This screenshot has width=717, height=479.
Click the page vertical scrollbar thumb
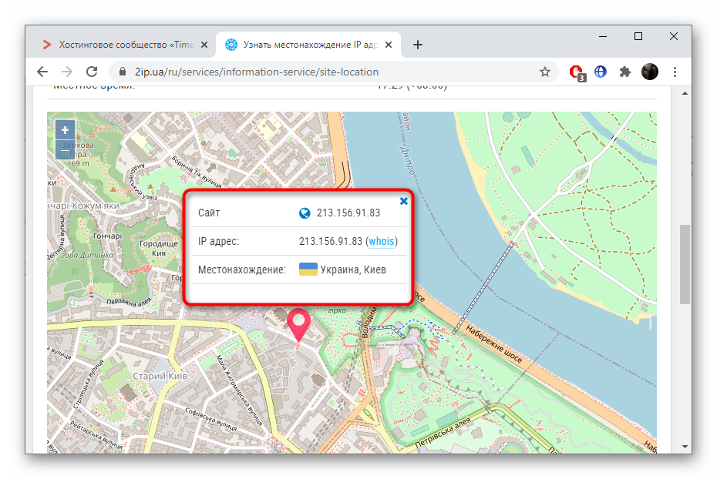[x=685, y=264]
